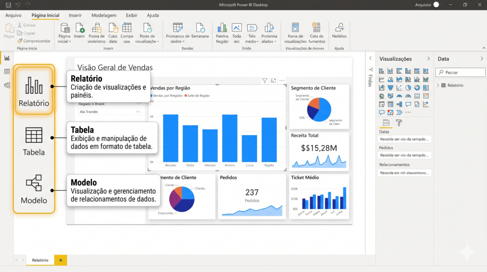The image size is (487, 272).
Task: Click the Págiar paste button
Action: [9, 31]
